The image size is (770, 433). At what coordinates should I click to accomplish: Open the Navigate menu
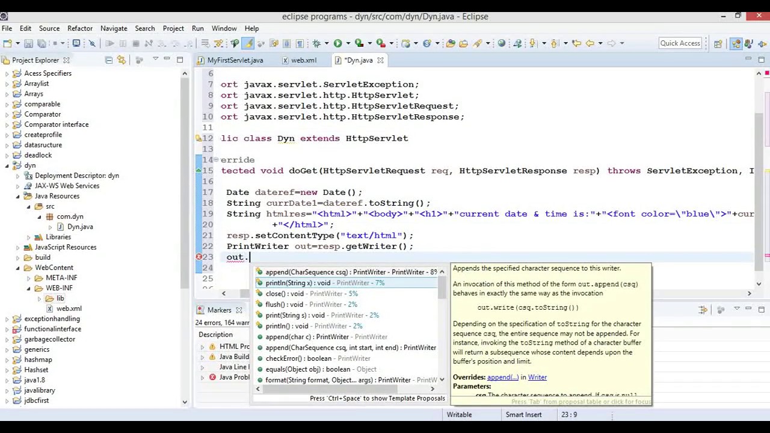pyautogui.click(x=114, y=28)
